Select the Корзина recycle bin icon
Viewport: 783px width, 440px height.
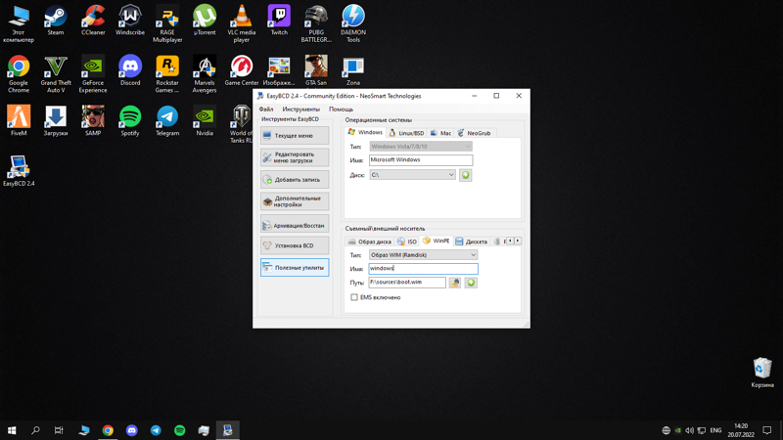pyautogui.click(x=762, y=373)
